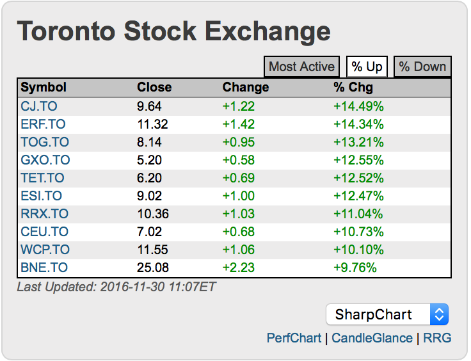Open the CEU.TO stock link
471x361 pixels.
click(x=44, y=232)
